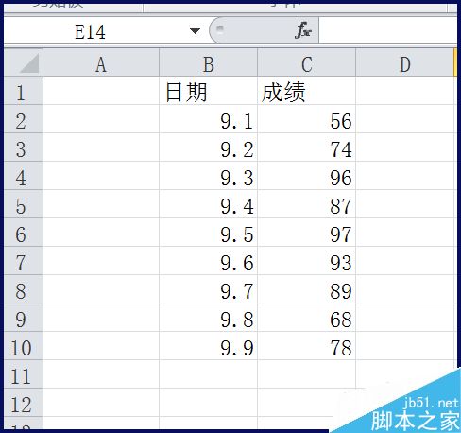Click the score cell showing 56
The width and height of the screenshot is (461, 433).
point(307,119)
